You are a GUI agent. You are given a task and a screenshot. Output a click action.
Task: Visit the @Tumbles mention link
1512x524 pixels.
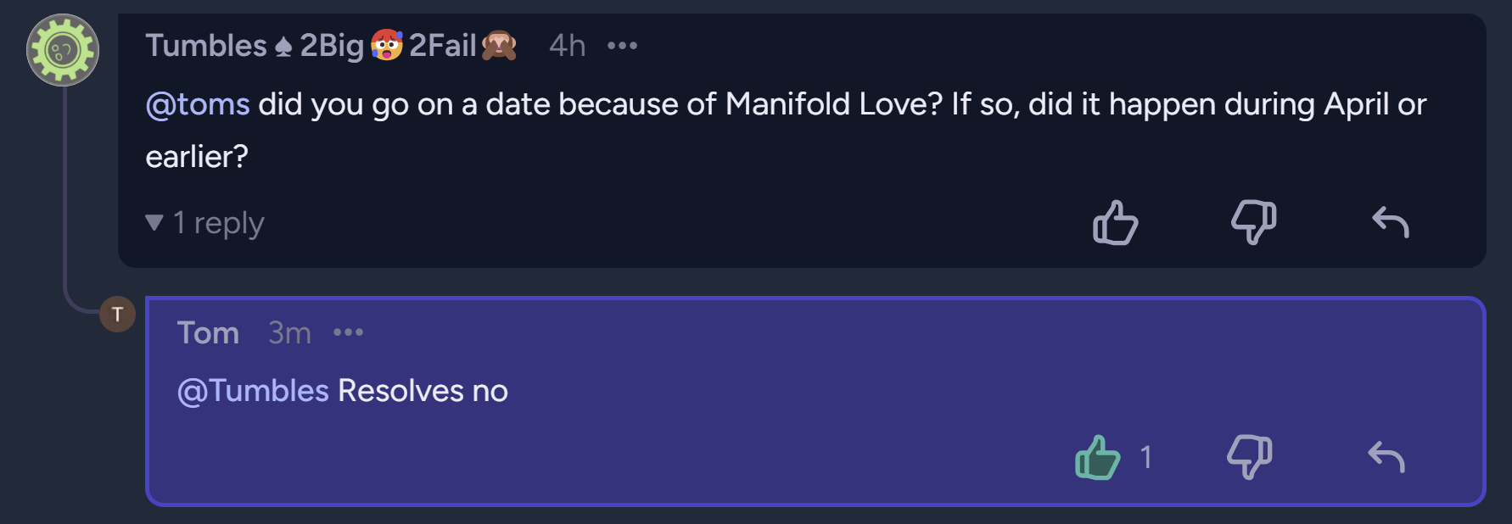coord(253,391)
